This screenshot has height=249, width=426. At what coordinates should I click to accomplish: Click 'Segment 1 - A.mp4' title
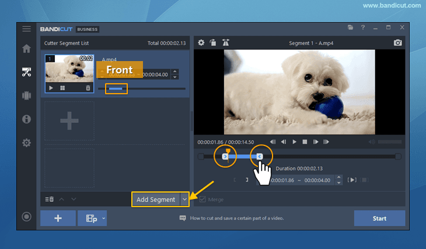pyautogui.click(x=311, y=43)
